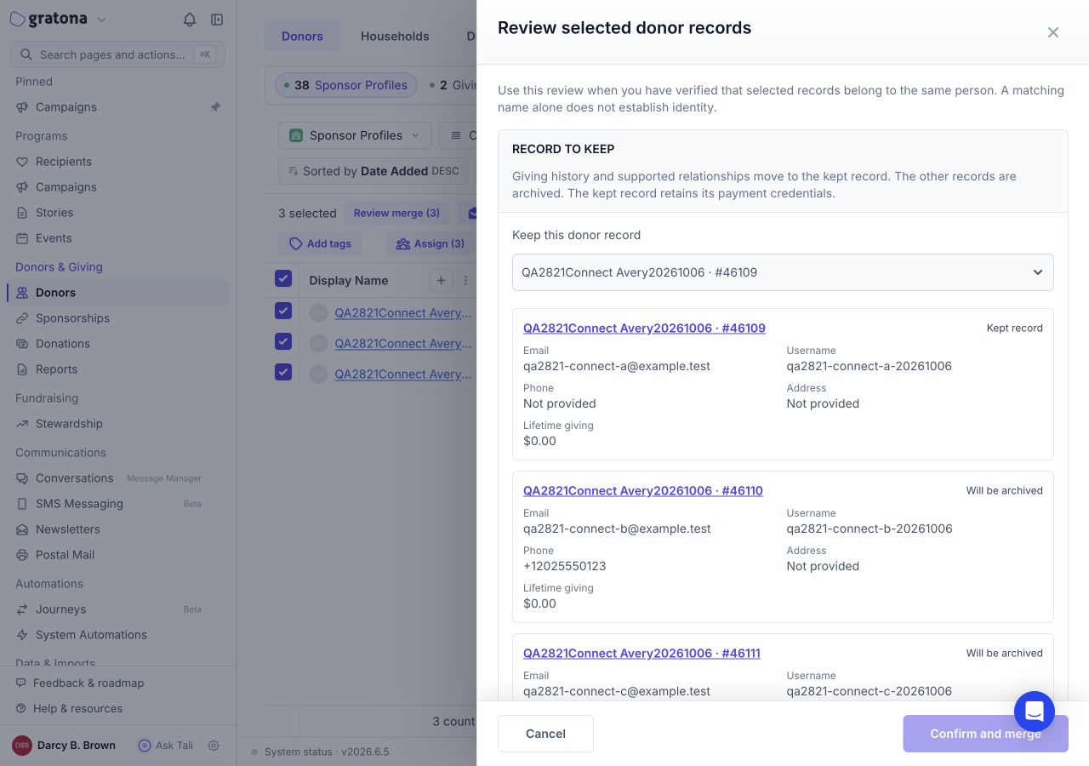Click the Stories sidebar icon

pyautogui.click(x=22, y=213)
